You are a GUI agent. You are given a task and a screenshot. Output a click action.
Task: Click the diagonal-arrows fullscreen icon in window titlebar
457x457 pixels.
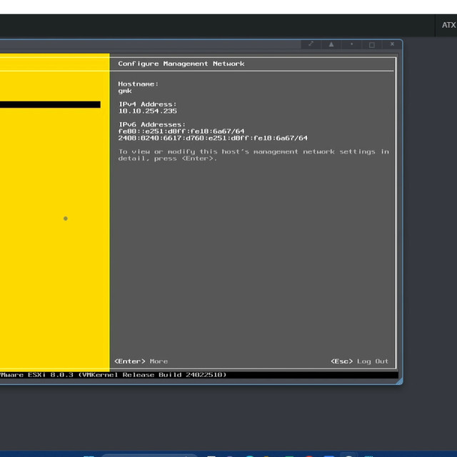point(311,44)
